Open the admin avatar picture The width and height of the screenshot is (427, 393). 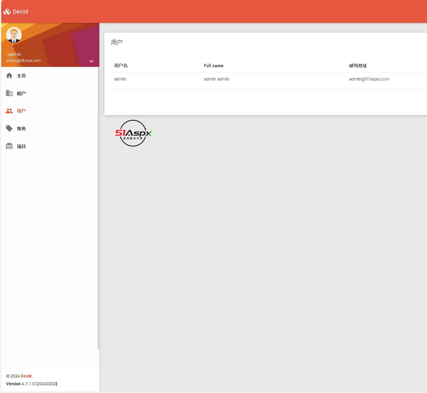[x=14, y=35]
